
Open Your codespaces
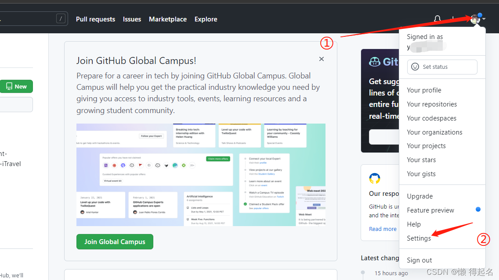pos(431,118)
